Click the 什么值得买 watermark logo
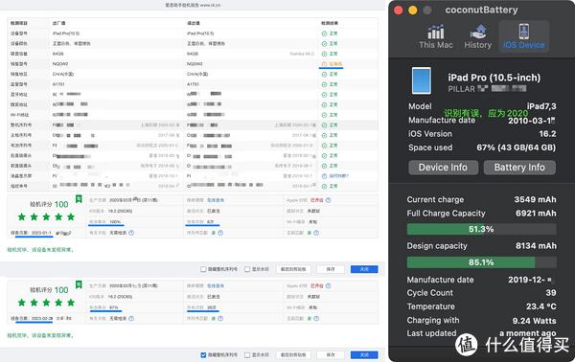Image resolution: width=575 pixels, height=362 pixels. coord(512,344)
